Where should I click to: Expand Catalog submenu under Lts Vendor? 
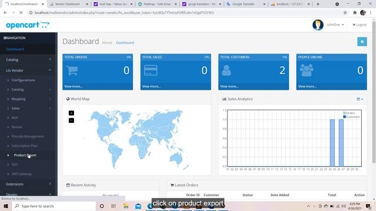pos(18,90)
